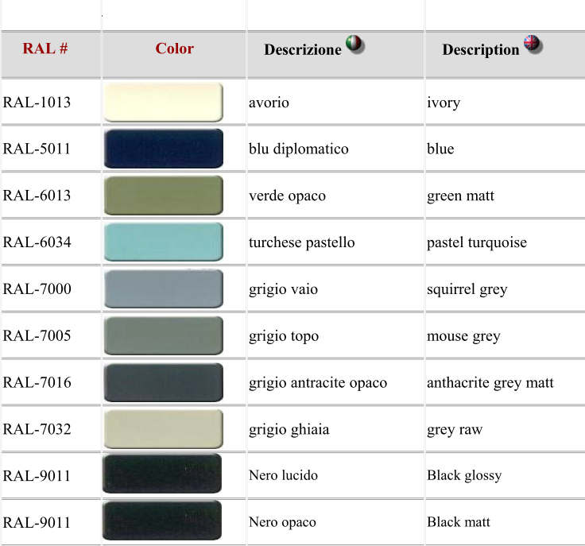This screenshot has width=585, height=546.
Task: Select the ivory RAL-1013 color swatch
Action: coord(164,102)
